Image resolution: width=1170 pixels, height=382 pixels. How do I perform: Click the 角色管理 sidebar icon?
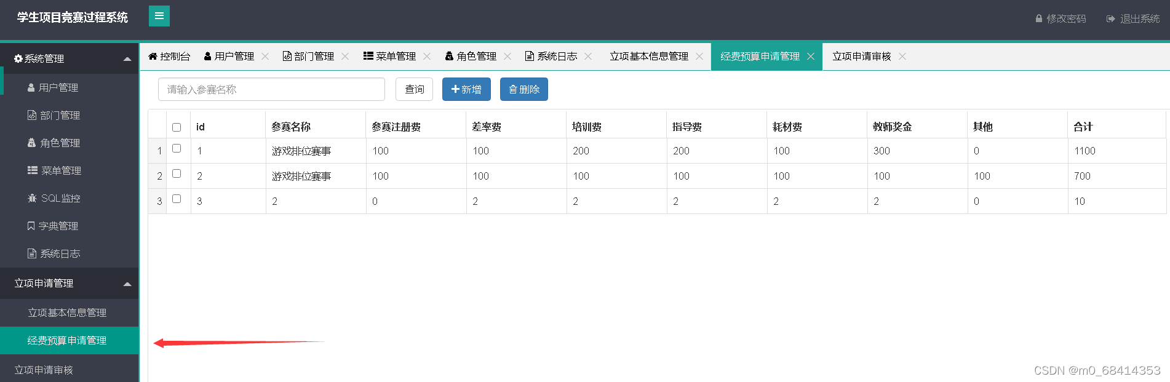pos(32,143)
